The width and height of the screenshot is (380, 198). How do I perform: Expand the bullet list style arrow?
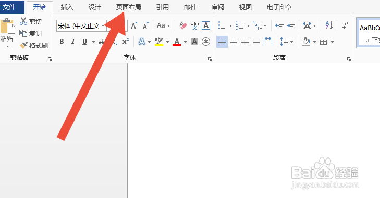(230, 25)
